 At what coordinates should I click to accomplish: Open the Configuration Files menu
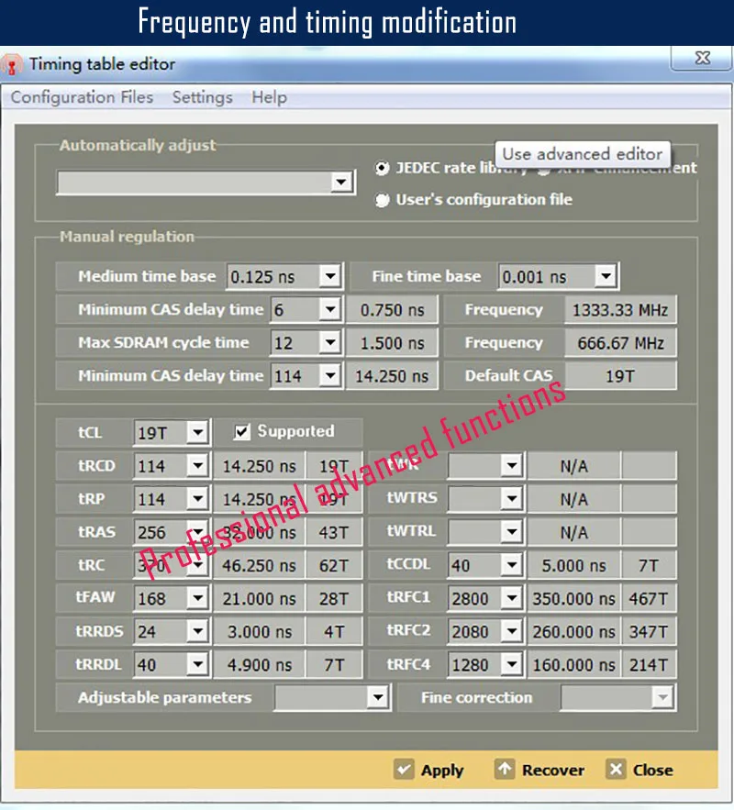(x=82, y=97)
